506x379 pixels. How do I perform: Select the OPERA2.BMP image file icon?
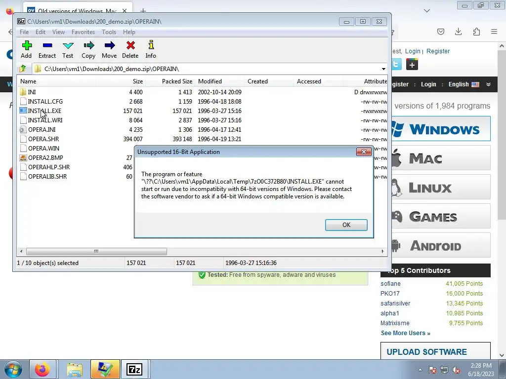pyautogui.click(x=23, y=157)
